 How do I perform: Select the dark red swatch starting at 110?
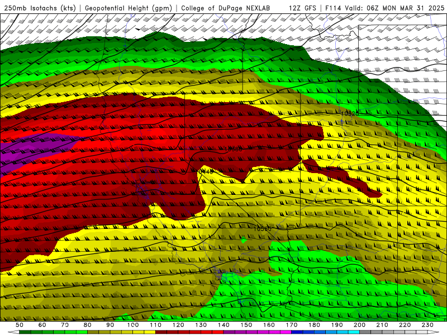tap(161, 332)
